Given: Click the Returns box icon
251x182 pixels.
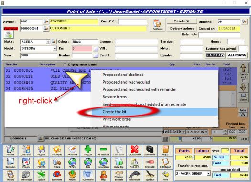Looking at the screenshot, I should [x=72, y=175].
